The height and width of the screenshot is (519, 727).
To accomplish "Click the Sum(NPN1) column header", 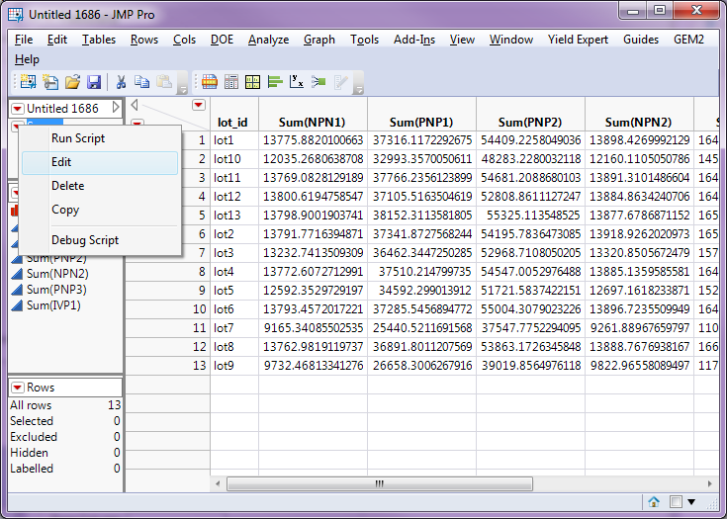I will tap(313, 122).
